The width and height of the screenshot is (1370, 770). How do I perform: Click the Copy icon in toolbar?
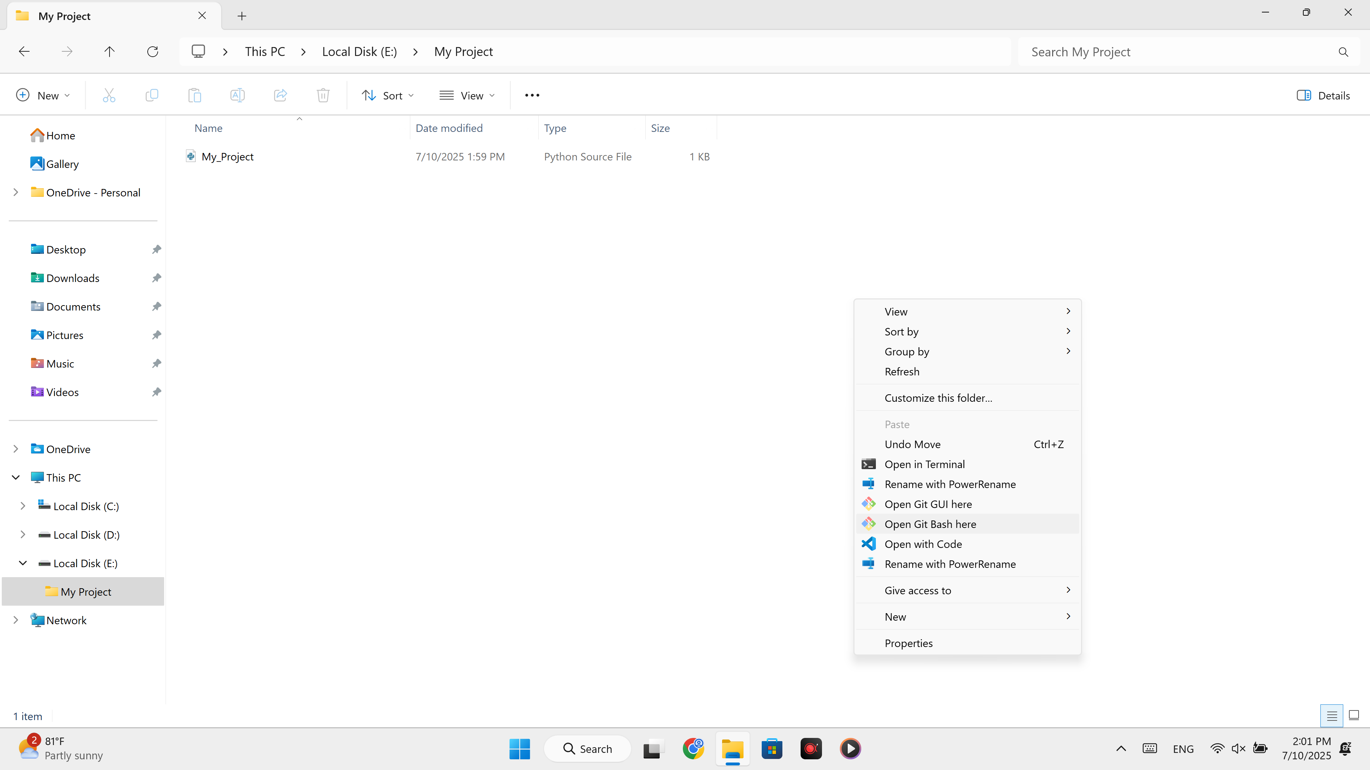tap(152, 96)
